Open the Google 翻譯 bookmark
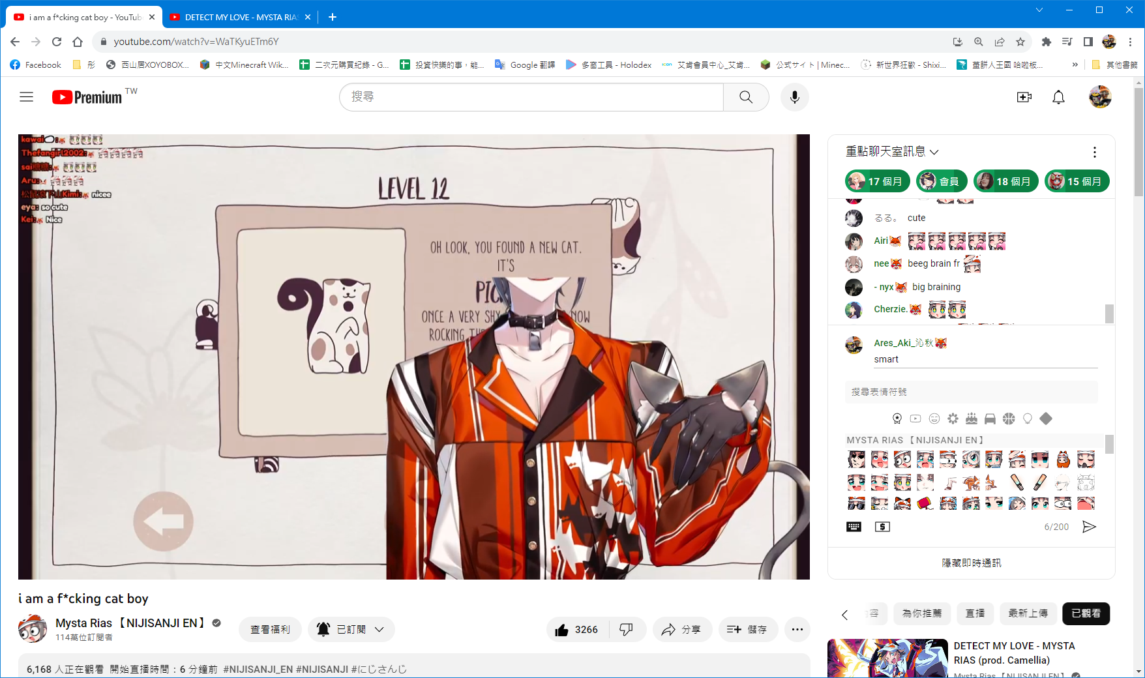Screen dimensions: 1145x678 click(x=525, y=65)
